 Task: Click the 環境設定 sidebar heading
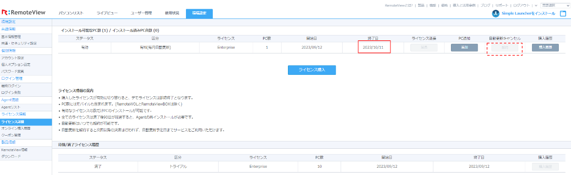(8, 22)
